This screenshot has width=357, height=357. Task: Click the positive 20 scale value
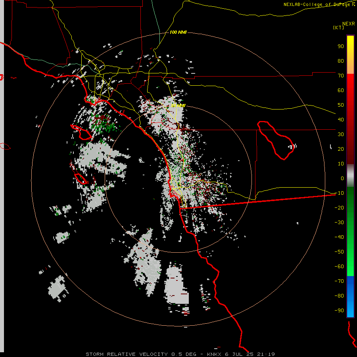pos(341,149)
